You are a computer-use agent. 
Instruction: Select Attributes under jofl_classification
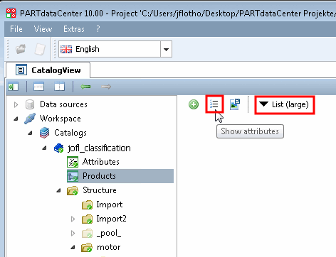(101, 162)
